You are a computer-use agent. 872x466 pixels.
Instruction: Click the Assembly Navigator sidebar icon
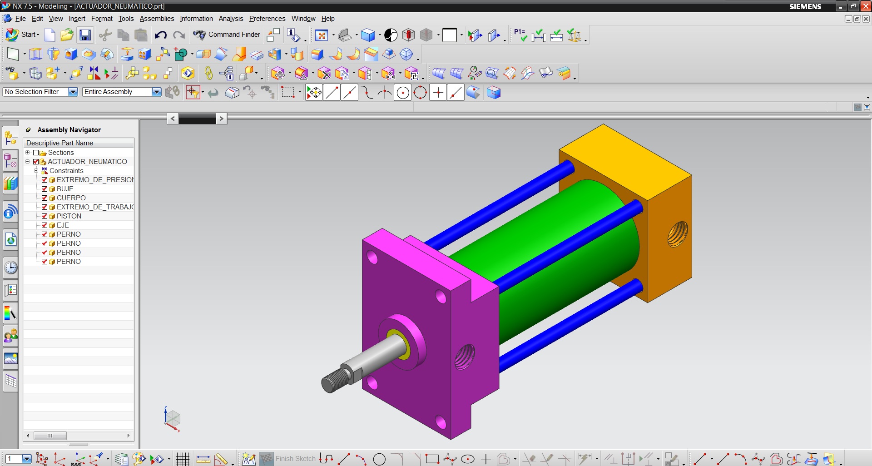tap(10, 138)
